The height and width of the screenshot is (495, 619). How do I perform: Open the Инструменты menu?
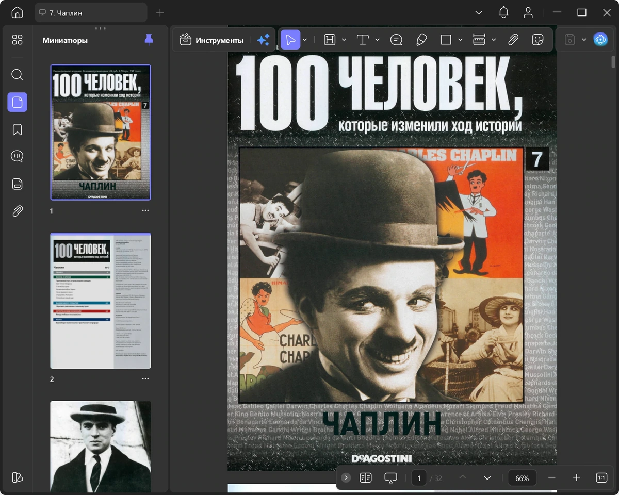click(x=211, y=40)
